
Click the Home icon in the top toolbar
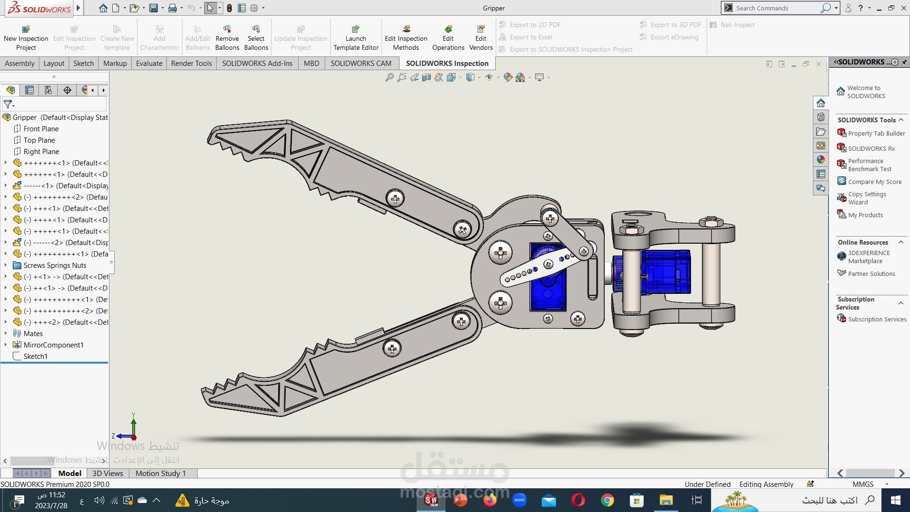point(103,8)
